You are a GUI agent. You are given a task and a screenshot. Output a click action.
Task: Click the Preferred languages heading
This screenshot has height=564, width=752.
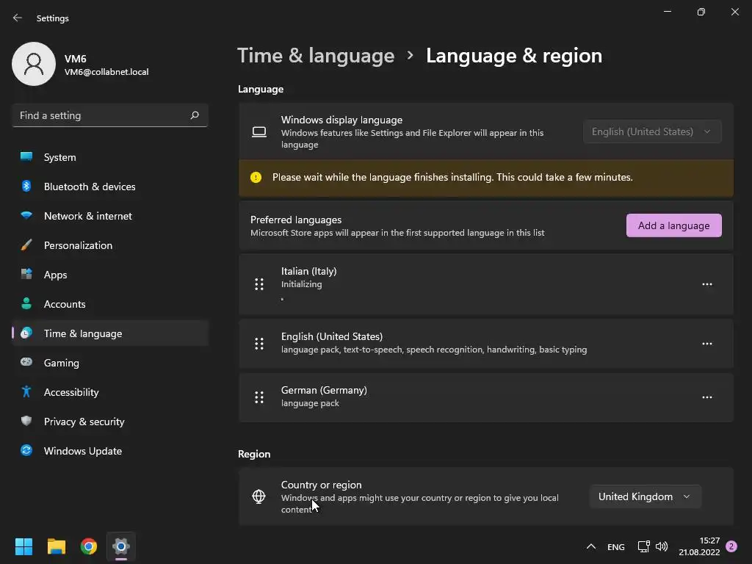pyautogui.click(x=296, y=220)
